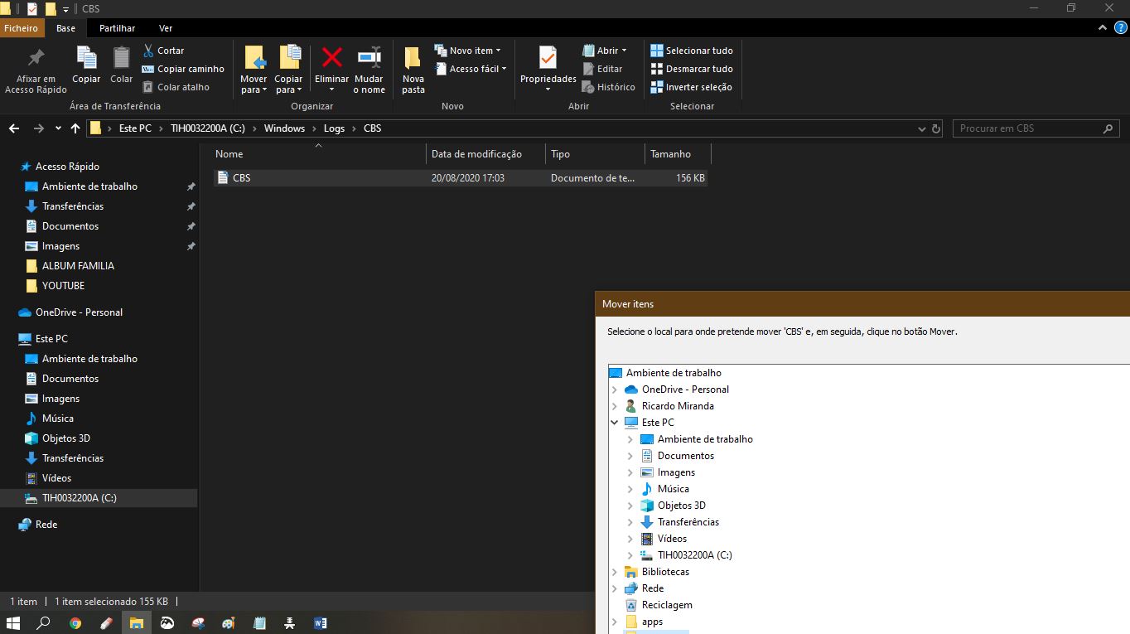Cut the file with Cortar
The height and width of the screenshot is (634, 1130).
pos(163,51)
